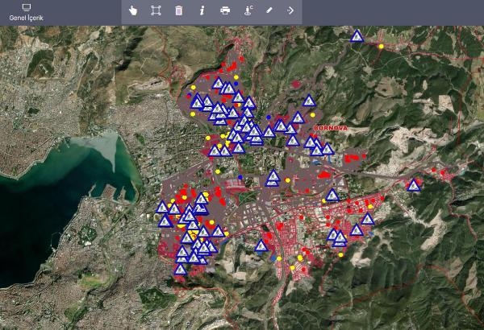484x330 pixels.
Task: Click the lone triangle marker in the map center
Action: point(273,177)
